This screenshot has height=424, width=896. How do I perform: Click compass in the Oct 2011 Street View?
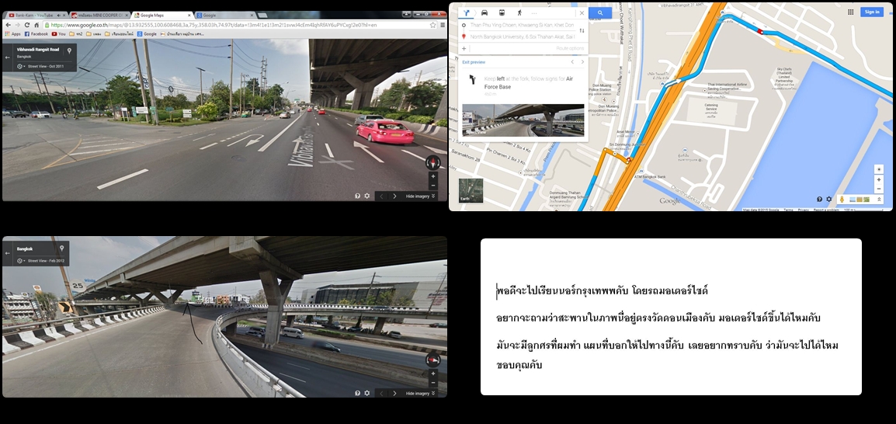432,163
